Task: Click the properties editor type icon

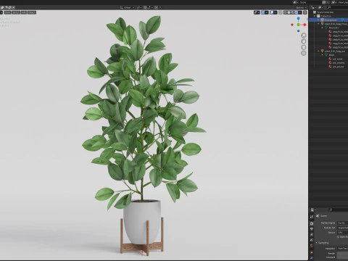Action: [x=312, y=210]
